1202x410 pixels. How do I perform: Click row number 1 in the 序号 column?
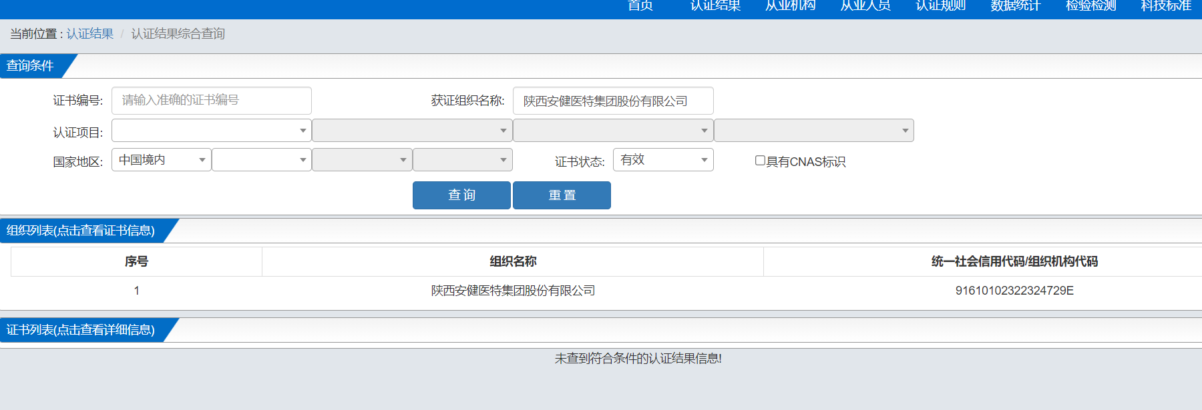(x=136, y=291)
